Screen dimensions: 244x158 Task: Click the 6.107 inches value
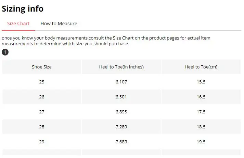(121, 82)
